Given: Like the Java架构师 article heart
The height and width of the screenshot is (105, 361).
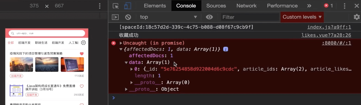Looking at the screenshot, I should pos(82,86).
